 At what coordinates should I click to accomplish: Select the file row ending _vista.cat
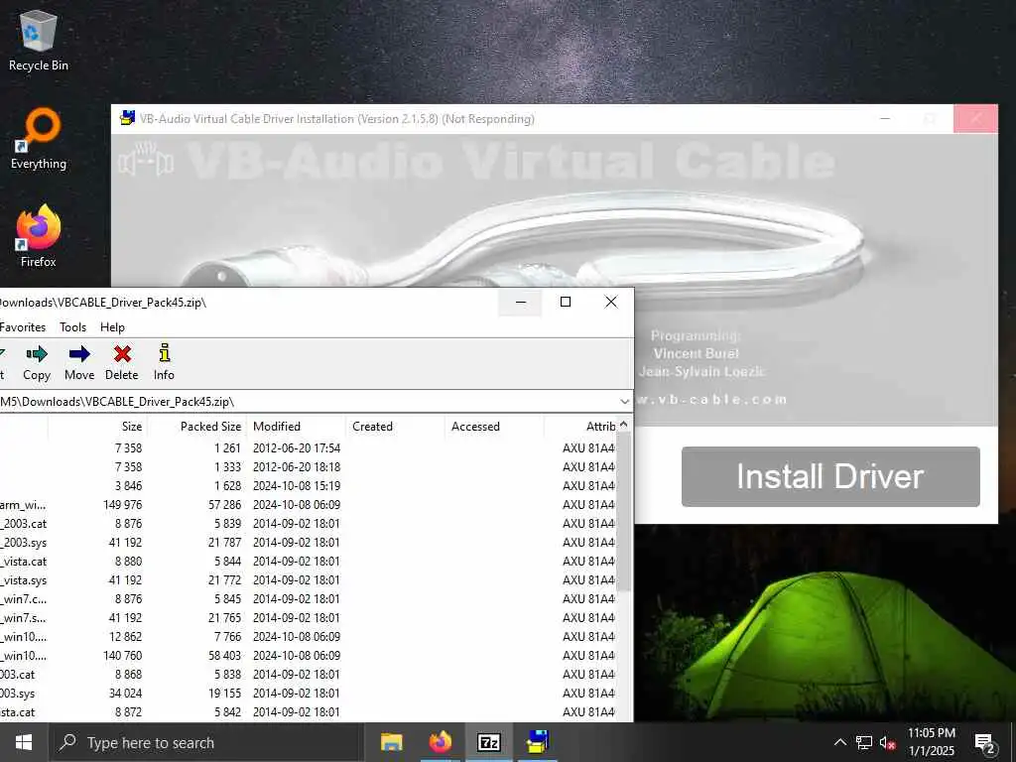tap(308, 562)
